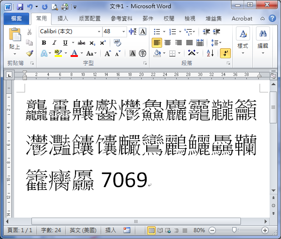This screenshot has height=239, width=281.
Task: Undo the last action
Action: [30, 7]
